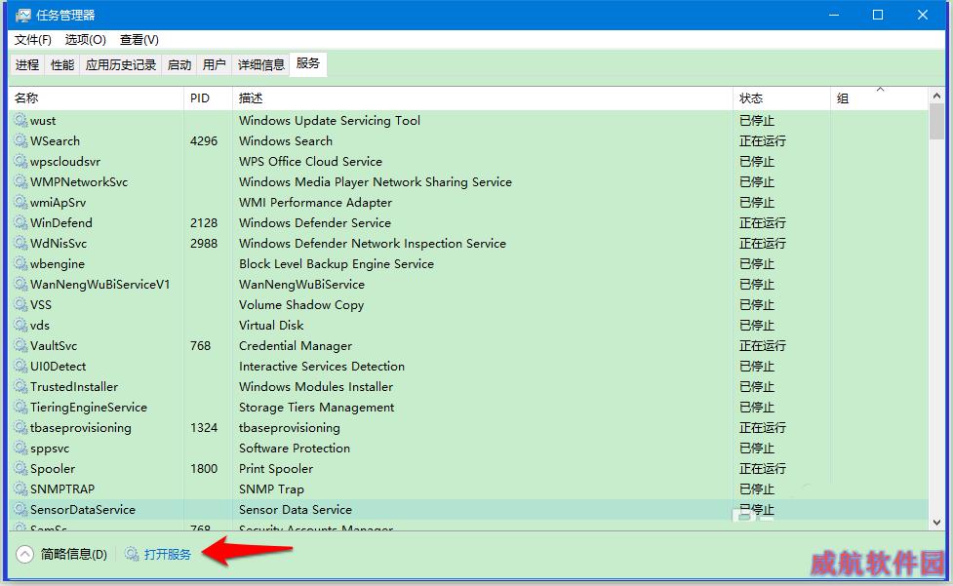The width and height of the screenshot is (953, 586).
Task: Click the 打开服务 link
Action: [x=168, y=554]
